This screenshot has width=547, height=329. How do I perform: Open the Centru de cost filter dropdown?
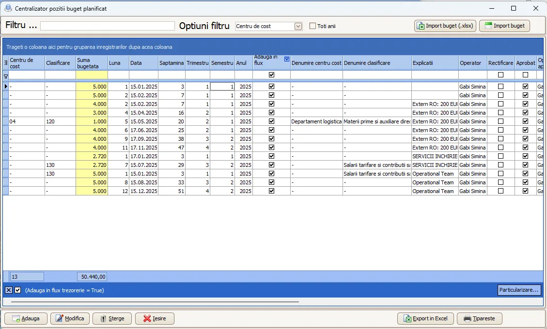298,26
